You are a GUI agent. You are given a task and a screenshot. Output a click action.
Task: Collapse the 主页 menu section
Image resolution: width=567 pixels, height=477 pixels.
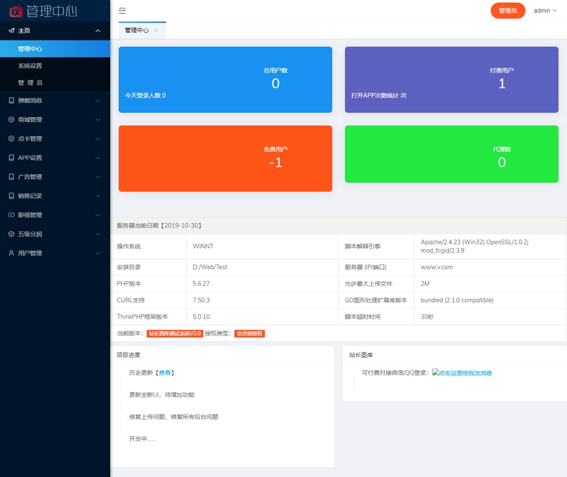click(x=98, y=31)
